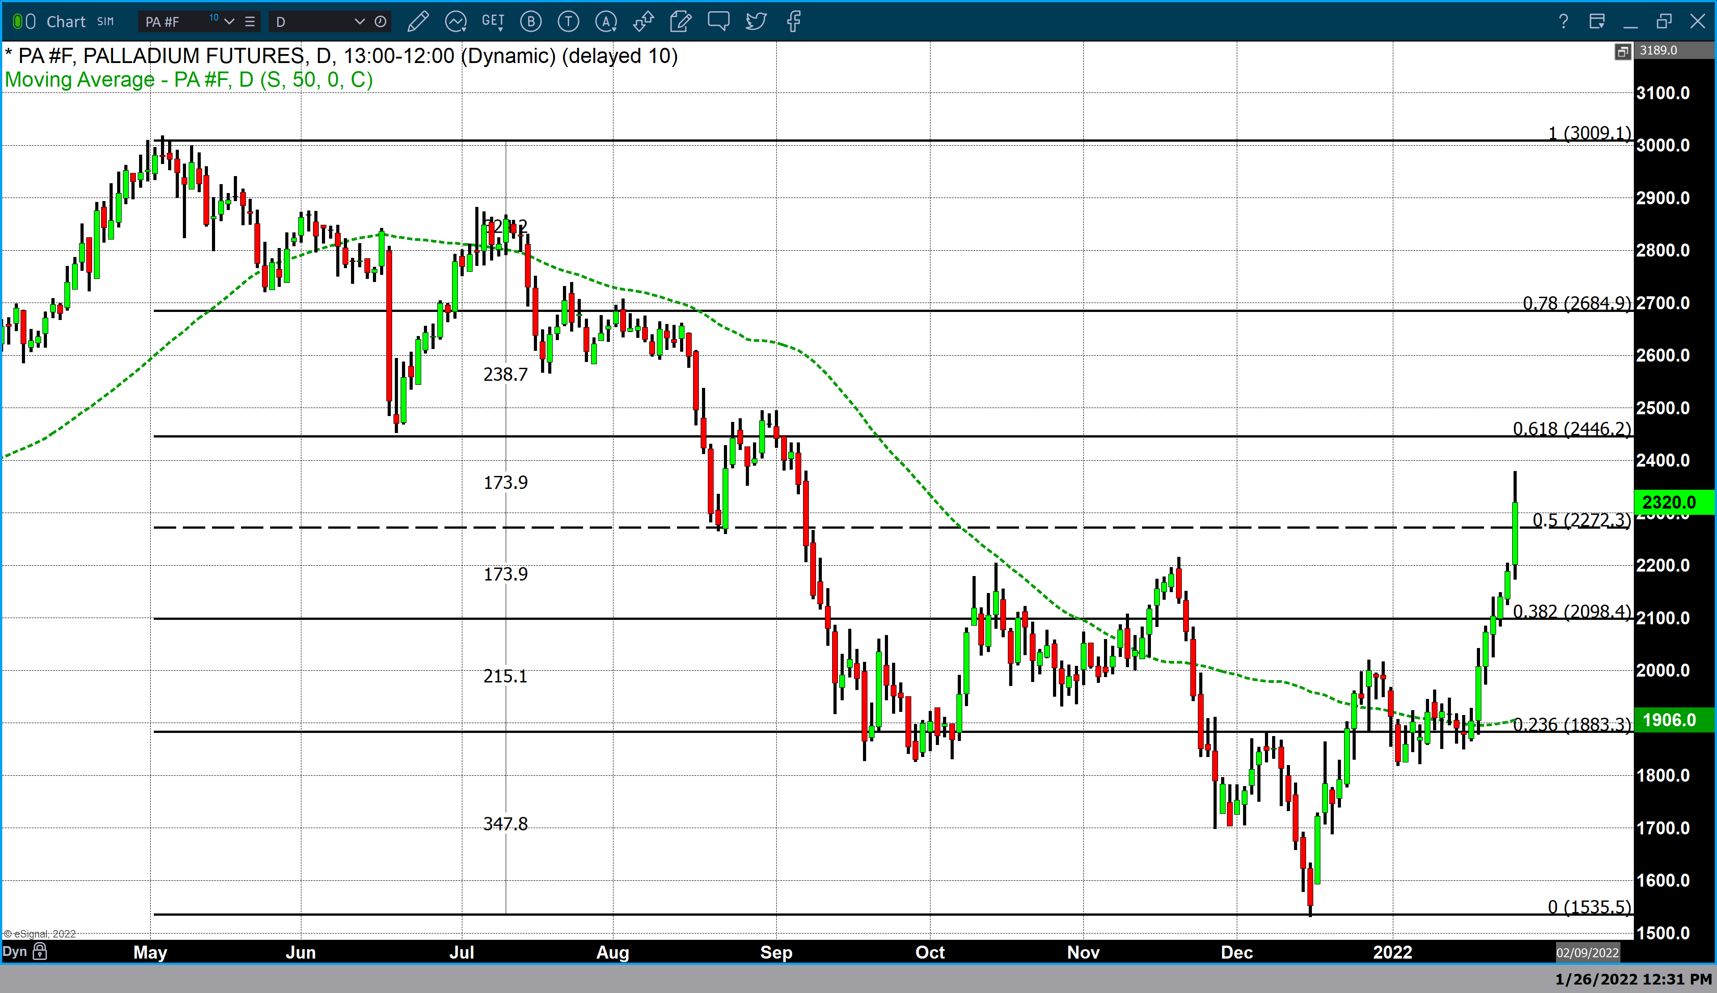Viewport: 1717px width, 993px height.
Task: Open the edit note icon
Action: (681, 22)
